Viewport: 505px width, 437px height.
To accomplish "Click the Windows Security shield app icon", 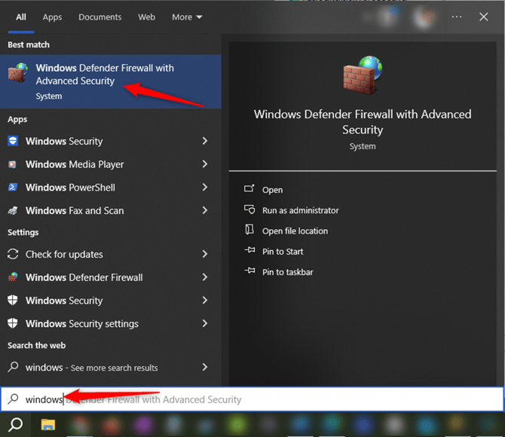I will [13, 141].
